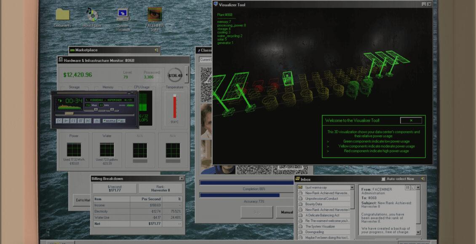Collapse the side arrow on Hardware Monitor
This screenshot has width=476, height=244.
point(187,75)
